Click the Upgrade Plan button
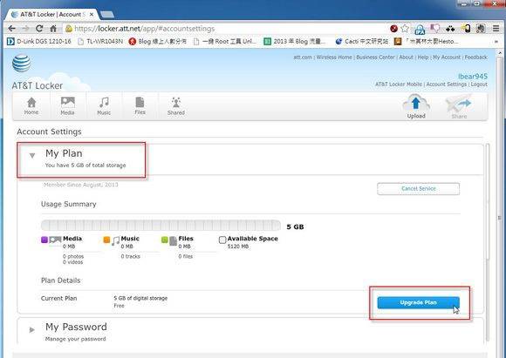 [418, 302]
